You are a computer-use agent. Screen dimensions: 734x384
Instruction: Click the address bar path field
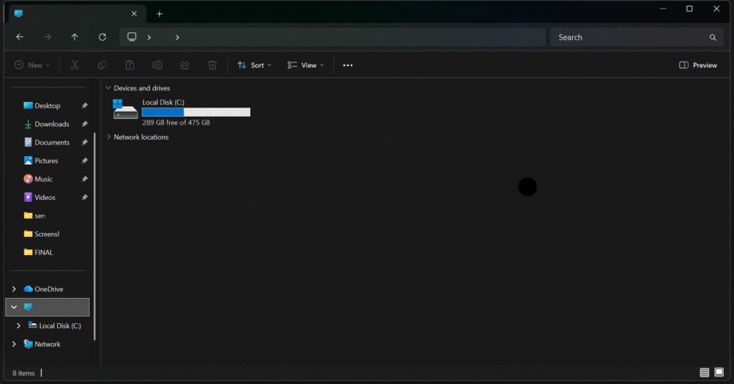333,37
